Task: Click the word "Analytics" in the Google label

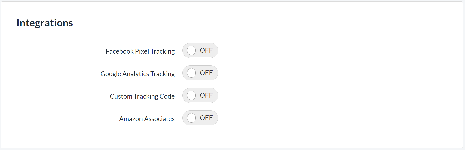Action: coord(136,74)
